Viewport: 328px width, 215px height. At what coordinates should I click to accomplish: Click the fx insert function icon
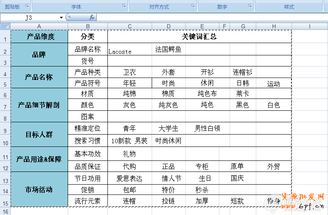click(92, 18)
